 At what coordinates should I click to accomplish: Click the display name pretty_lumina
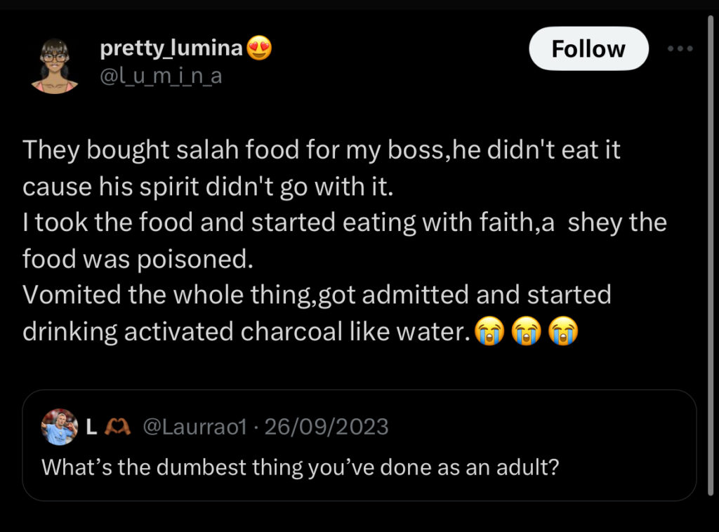[171, 48]
